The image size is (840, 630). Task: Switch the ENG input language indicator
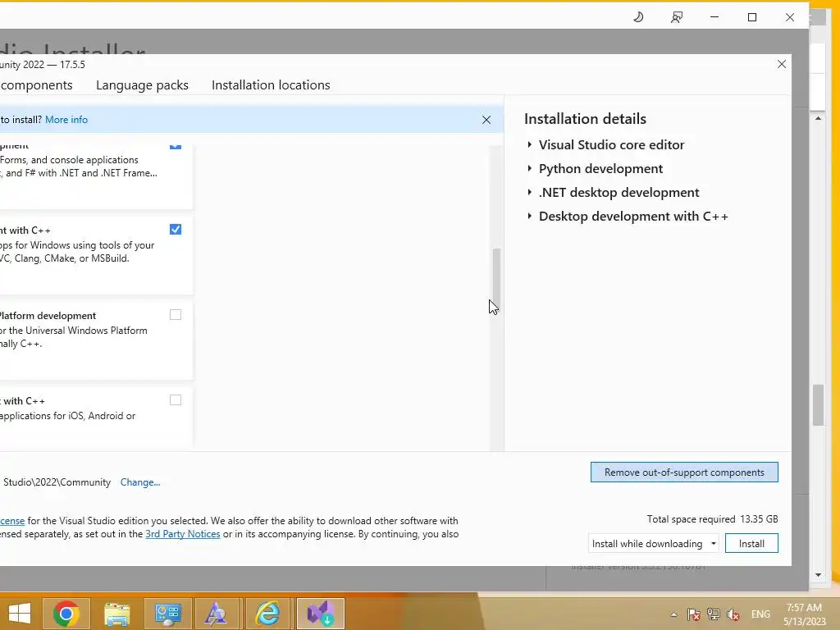pos(760,614)
